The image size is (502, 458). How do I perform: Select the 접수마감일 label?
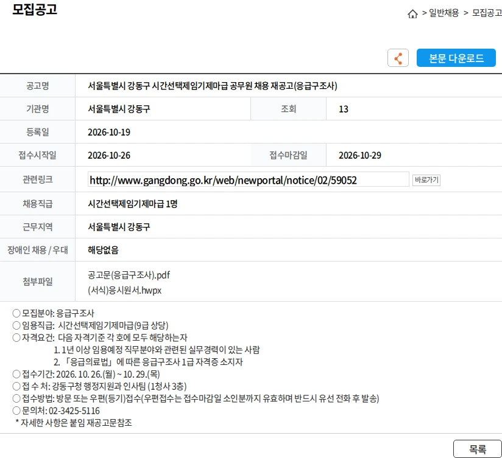pyautogui.click(x=288, y=155)
